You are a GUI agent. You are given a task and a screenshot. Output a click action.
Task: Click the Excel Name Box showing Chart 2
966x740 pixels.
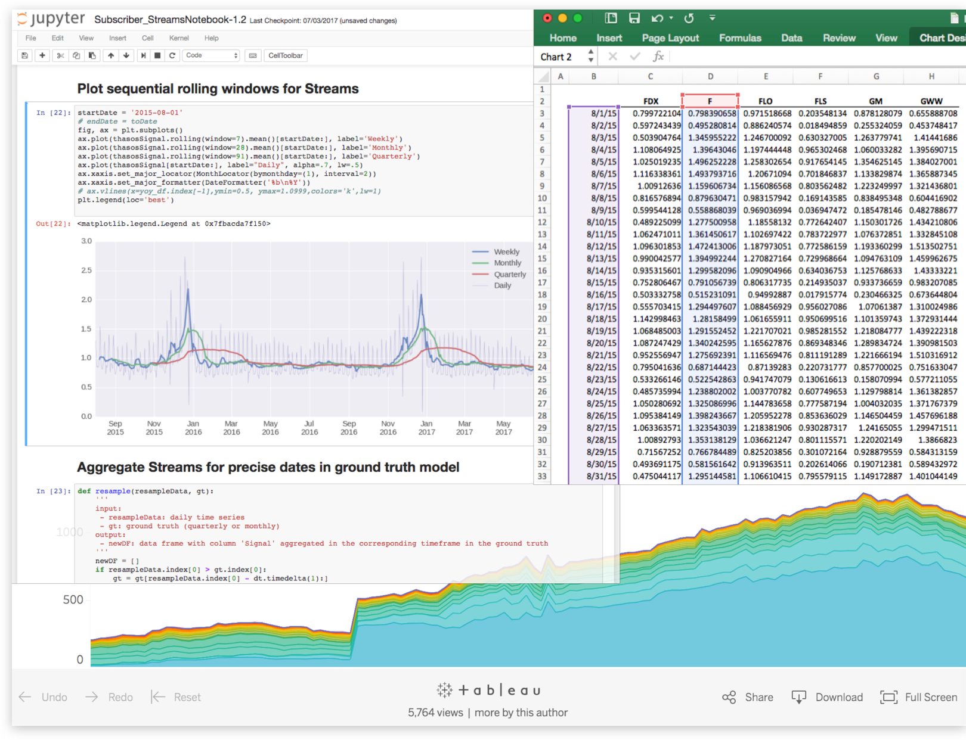tap(561, 57)
